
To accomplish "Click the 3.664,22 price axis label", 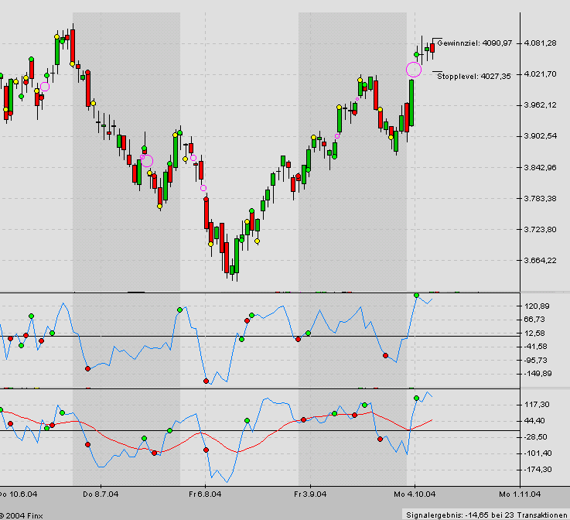I will point(540,261).
